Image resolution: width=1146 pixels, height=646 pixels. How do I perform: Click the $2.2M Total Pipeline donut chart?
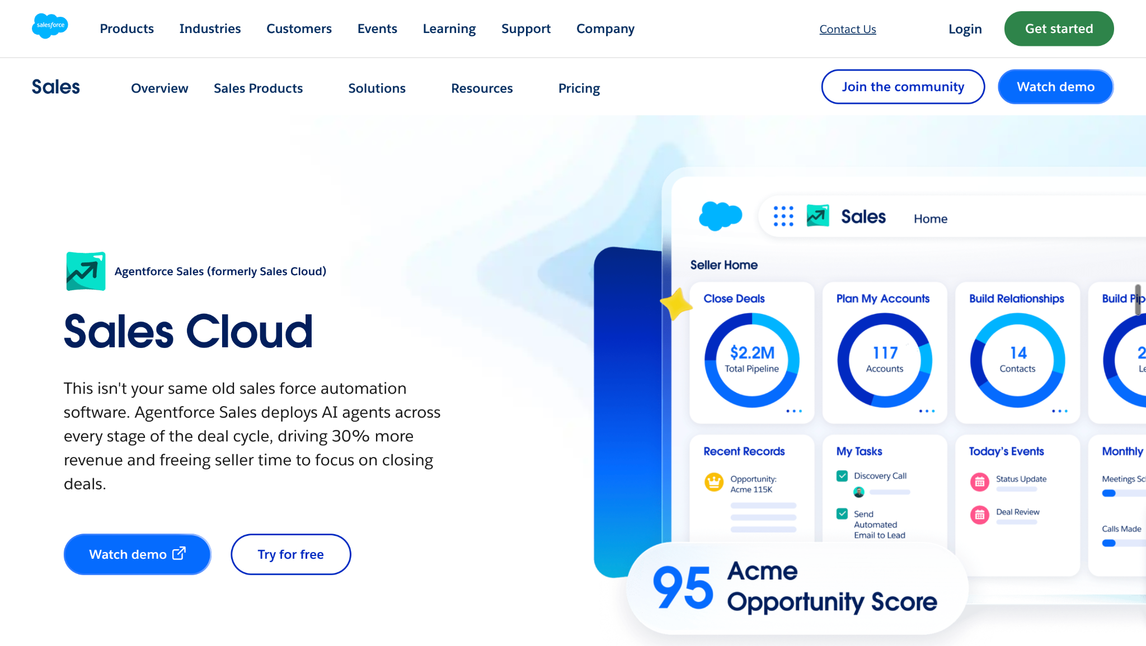coord(752,360)
